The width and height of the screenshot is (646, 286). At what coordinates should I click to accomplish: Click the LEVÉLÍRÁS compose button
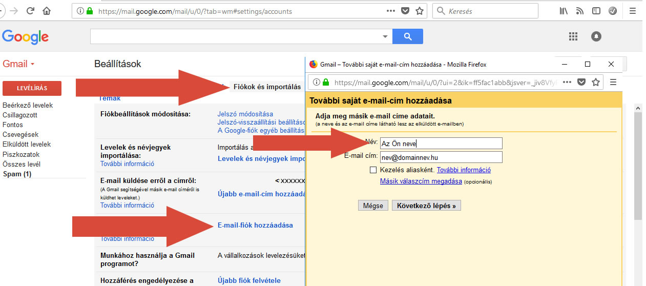click(32, 88)
